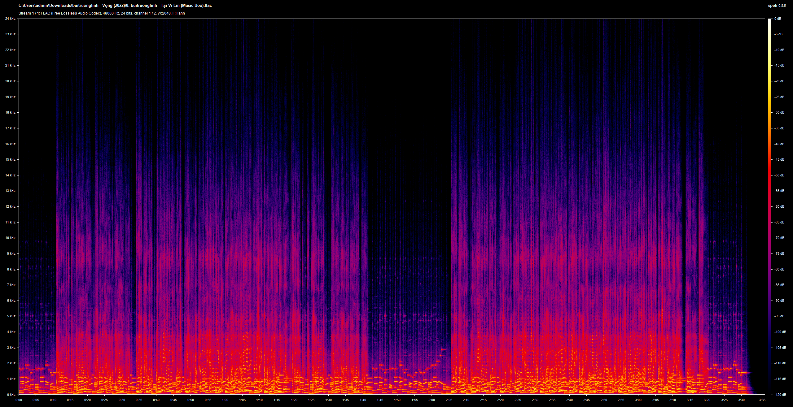793x407 pixels.
Task: Pick the 3:15 time axis label
Action: (690, 400)
